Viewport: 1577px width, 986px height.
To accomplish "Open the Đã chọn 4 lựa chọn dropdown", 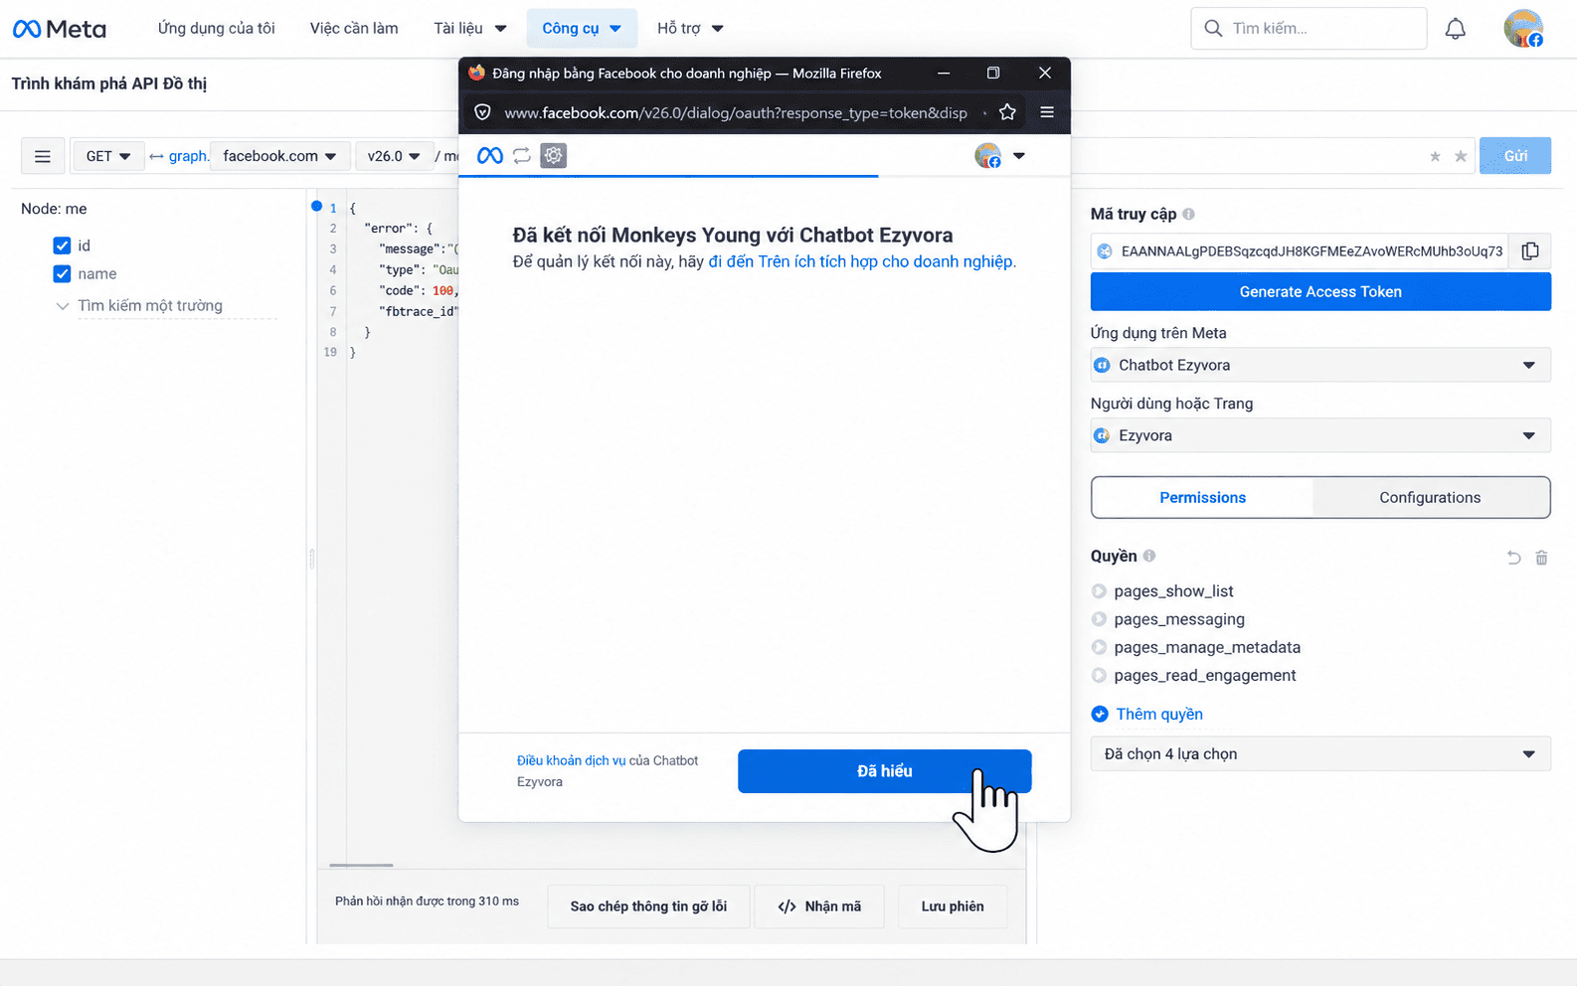I will click(1320, 754).
